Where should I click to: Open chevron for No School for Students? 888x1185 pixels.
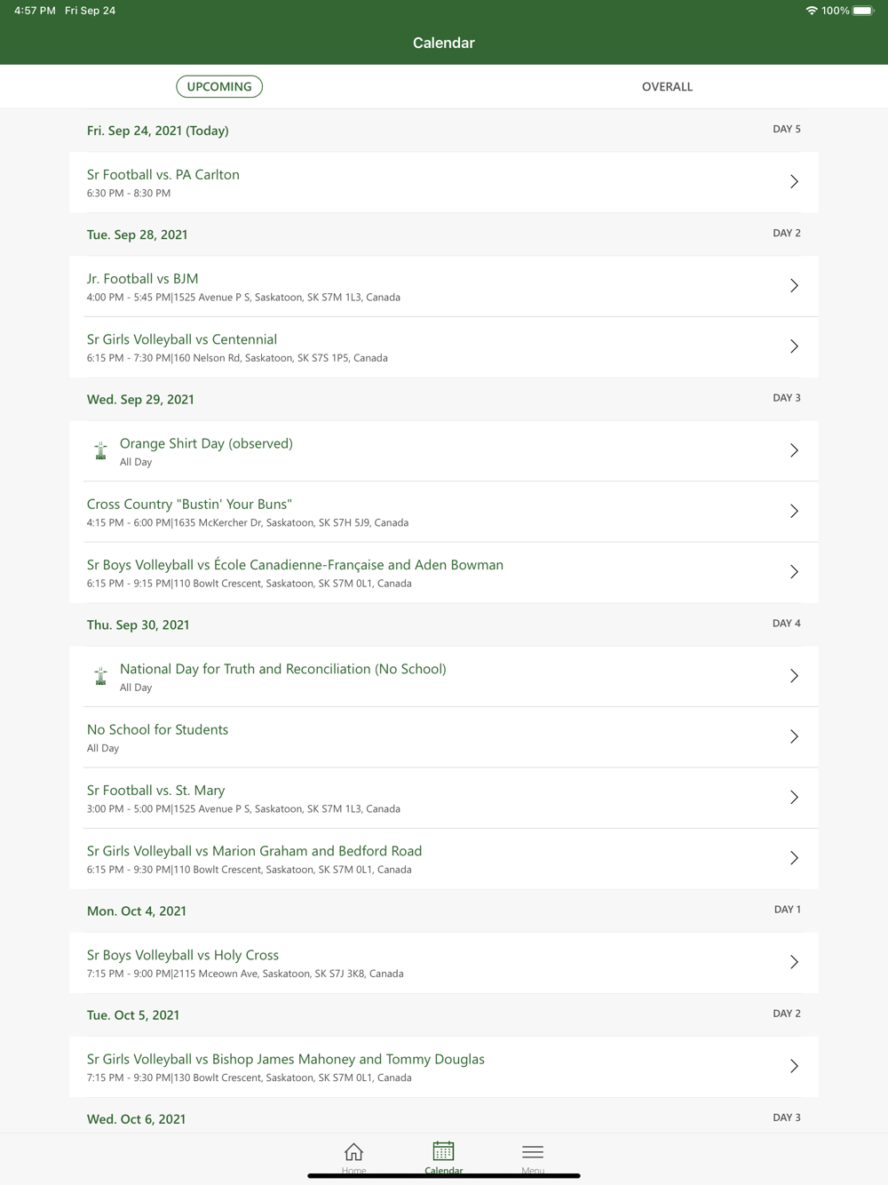[x=794, y=737]
